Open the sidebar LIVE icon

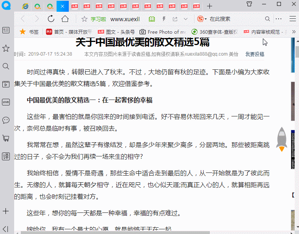click(x=6, y=102)
